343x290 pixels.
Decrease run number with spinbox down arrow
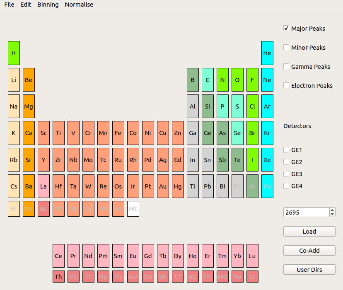click(x=332, y=215)
